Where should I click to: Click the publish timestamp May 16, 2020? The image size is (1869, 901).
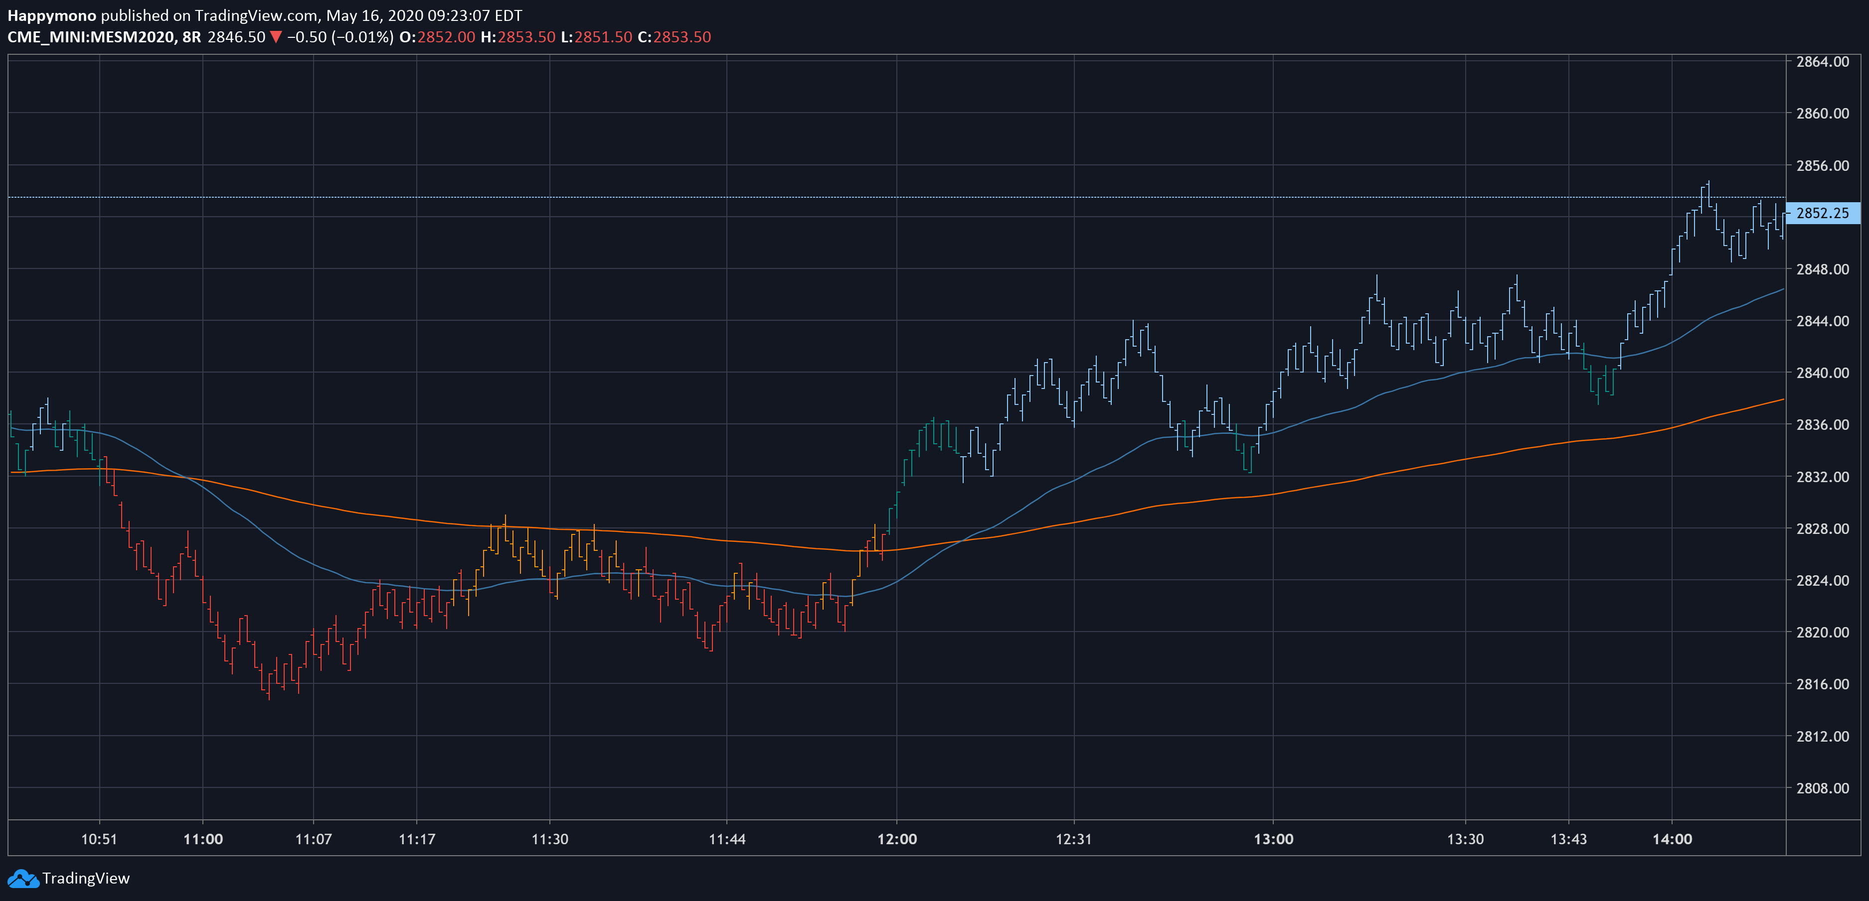tap(374, 15)
